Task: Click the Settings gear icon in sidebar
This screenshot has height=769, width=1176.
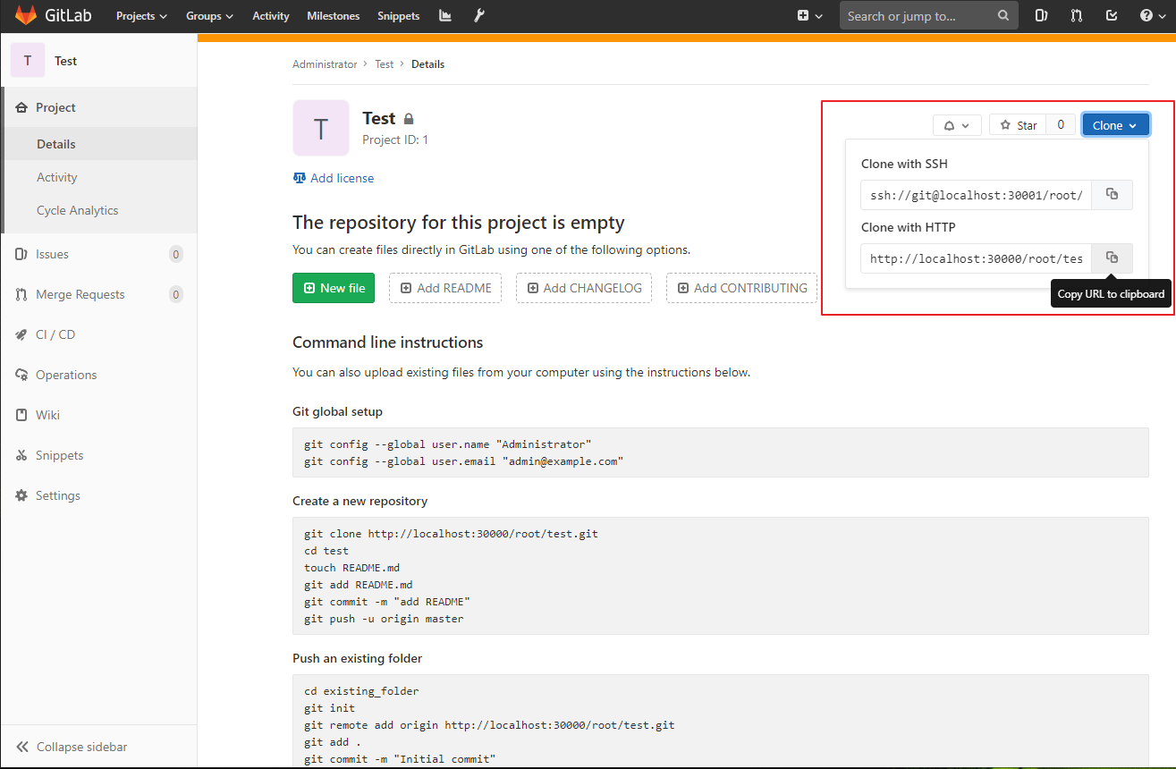Action: point(21,495)
